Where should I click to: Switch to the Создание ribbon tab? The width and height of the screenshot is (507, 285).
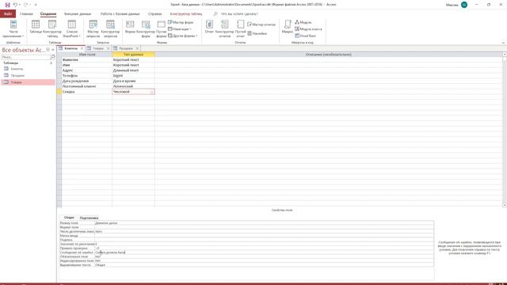[x=48, y=14]
